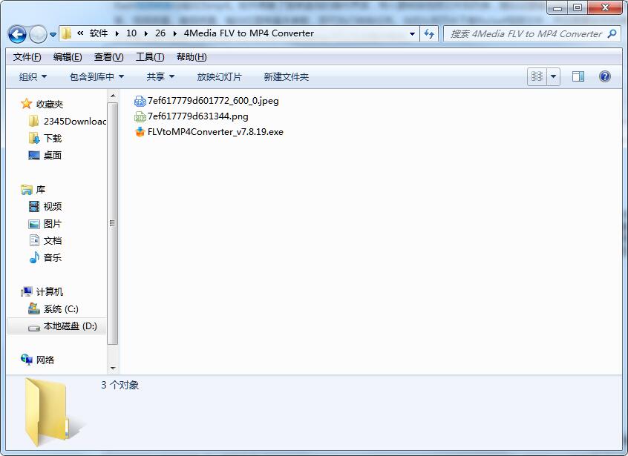Click the magnifier search icon
This screenshot has width=628, height=456.
612,33
